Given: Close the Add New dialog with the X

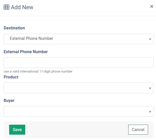Looking at the screenshot, I should (152, 6).
